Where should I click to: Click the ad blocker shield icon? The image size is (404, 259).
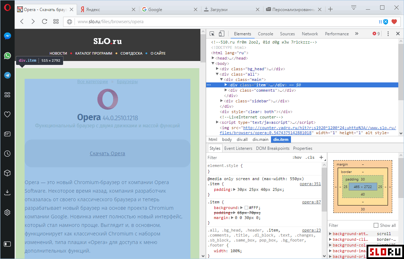click(385, 22)
